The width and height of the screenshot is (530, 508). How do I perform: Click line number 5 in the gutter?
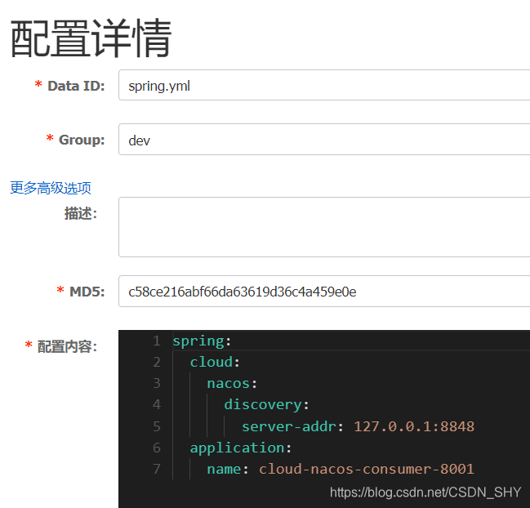[157, 426]
